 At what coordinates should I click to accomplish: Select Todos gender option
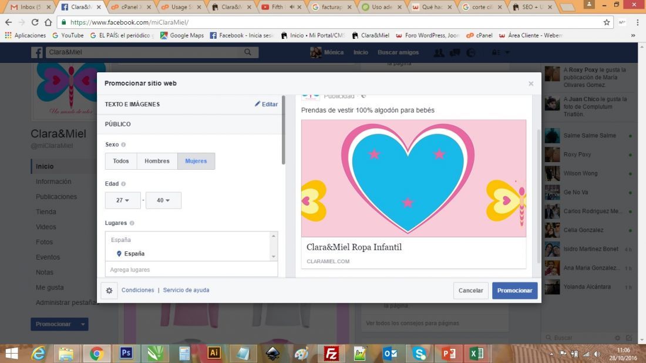tap(121, 161)
